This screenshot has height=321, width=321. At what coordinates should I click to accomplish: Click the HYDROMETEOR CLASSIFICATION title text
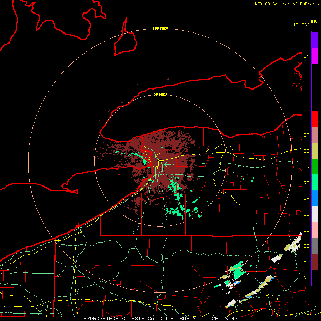point(125,319)
